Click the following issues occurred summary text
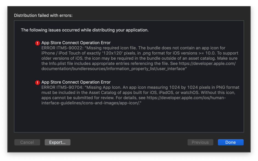 (x=85, y=30)
